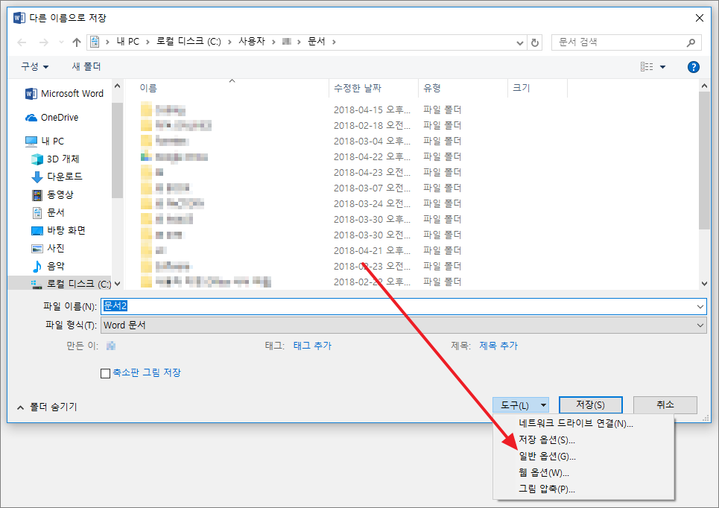719x508 pixels.
Task: Click the Back navigation arrow
Action: (x=22, y=42)
